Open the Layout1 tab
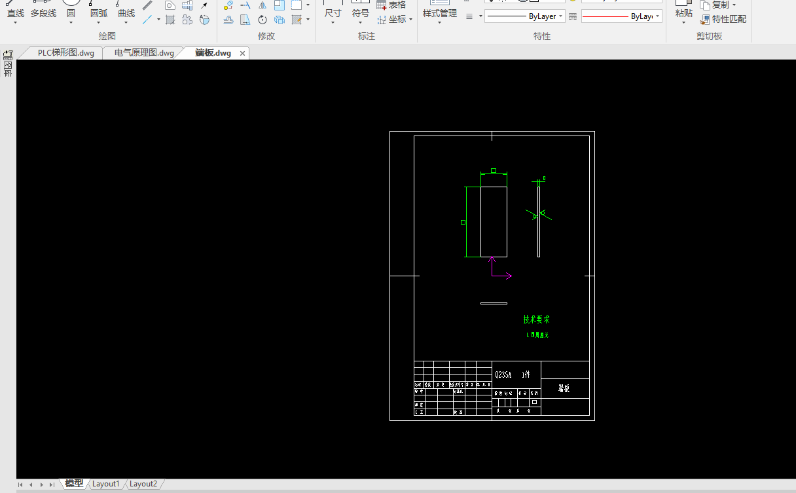This screenshot has width=796, height=493. [106, 484]
